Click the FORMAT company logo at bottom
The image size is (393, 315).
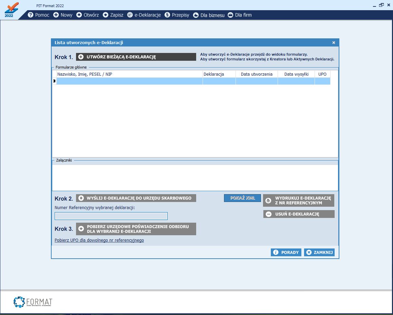click(33, 302)
